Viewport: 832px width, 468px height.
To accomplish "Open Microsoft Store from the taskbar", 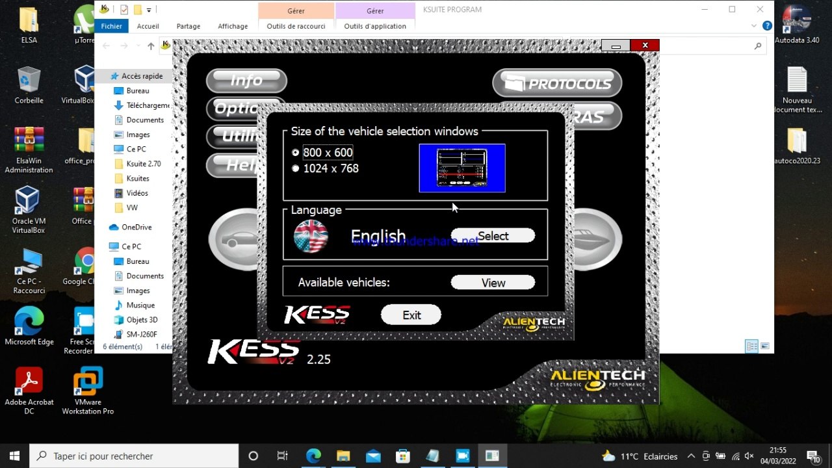I will click(x=403, y=456).
